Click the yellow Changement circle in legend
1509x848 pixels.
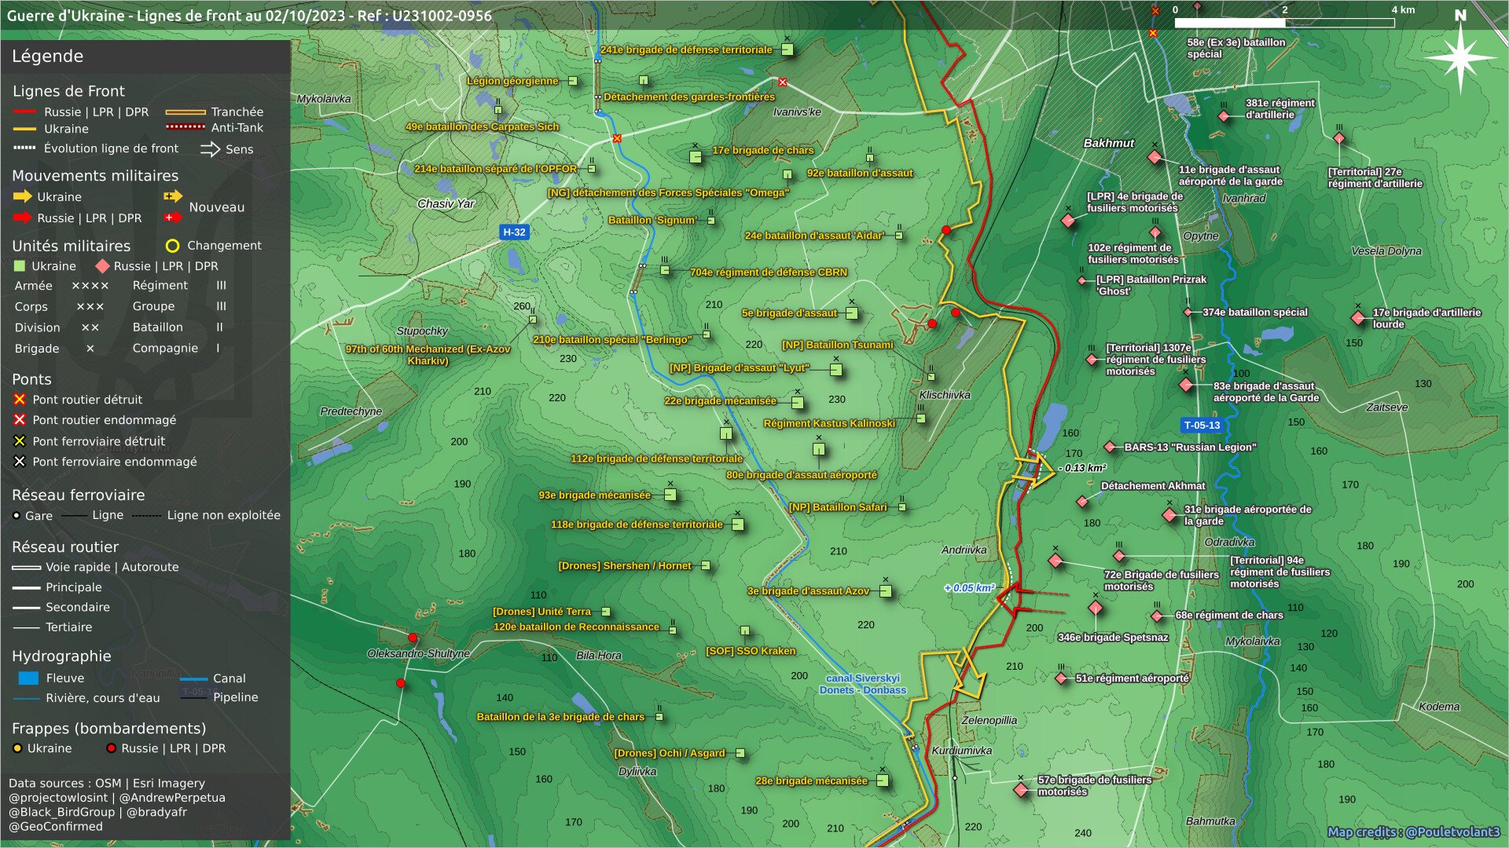click(x=173, y=246)
